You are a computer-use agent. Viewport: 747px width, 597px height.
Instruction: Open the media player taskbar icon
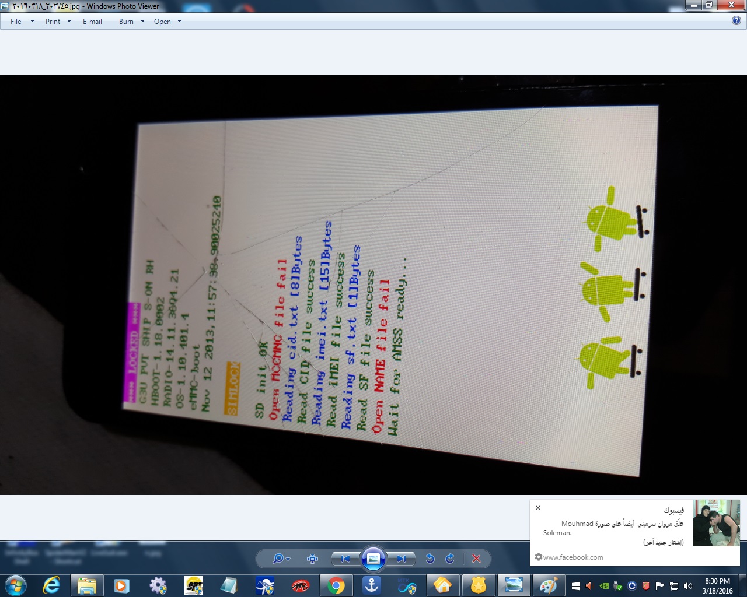[x=121, y=585]
